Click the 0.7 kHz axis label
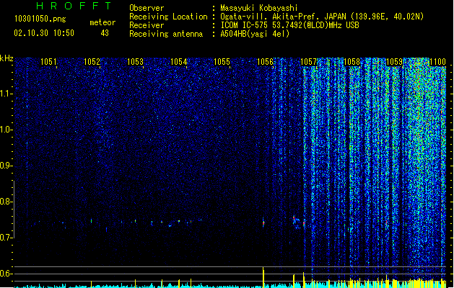454x288 pixels. tap(6, 238)
